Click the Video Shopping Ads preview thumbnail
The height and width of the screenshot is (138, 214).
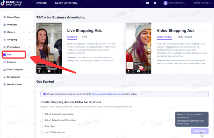point(138,48)
